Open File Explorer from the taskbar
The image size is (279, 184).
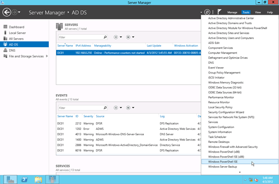pos(38,180)
